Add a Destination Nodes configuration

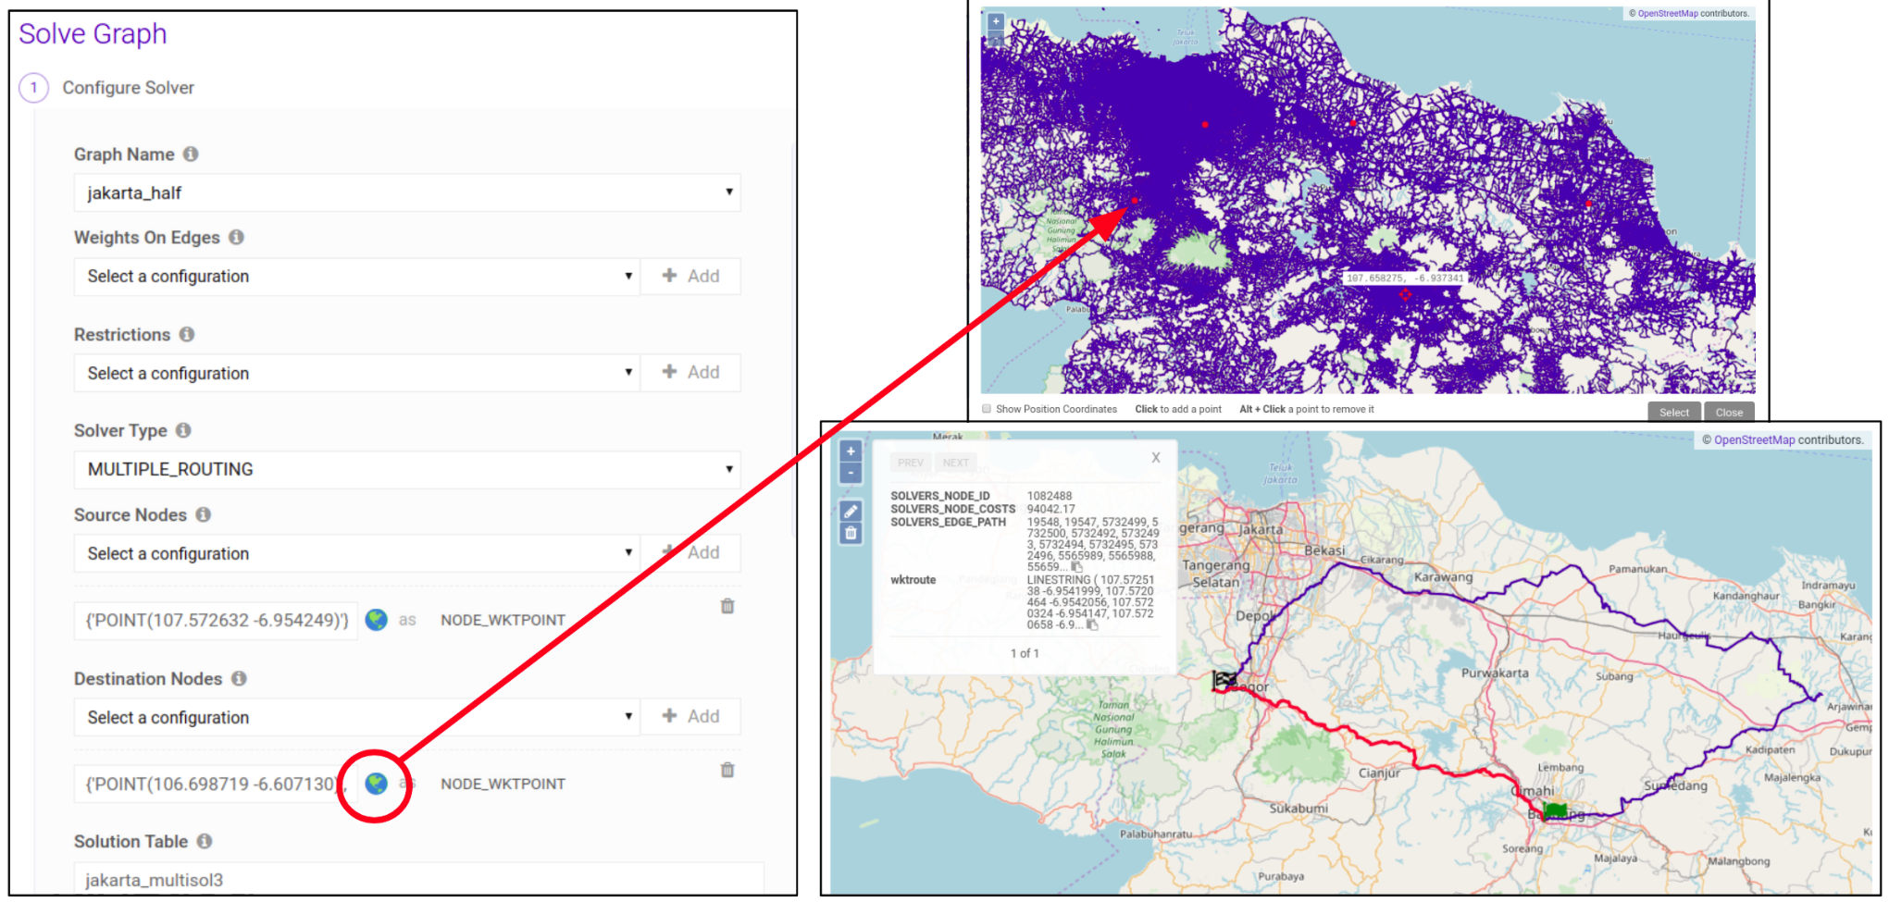691,716
